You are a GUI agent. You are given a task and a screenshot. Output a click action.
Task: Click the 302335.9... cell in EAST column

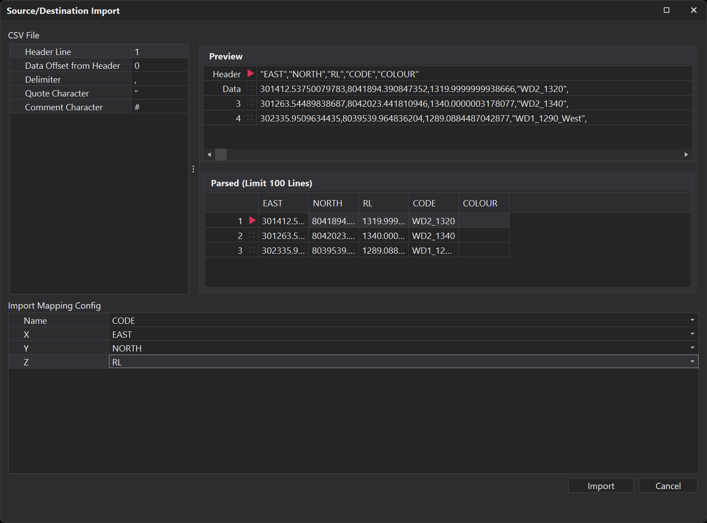(283, 250)
